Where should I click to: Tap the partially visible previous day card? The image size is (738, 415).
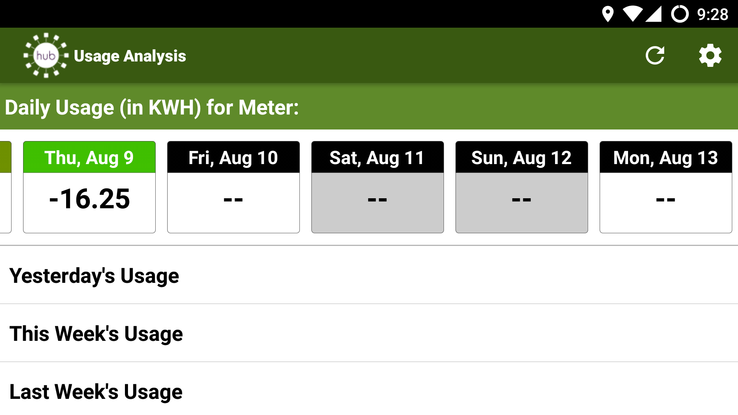pos(5,187)
